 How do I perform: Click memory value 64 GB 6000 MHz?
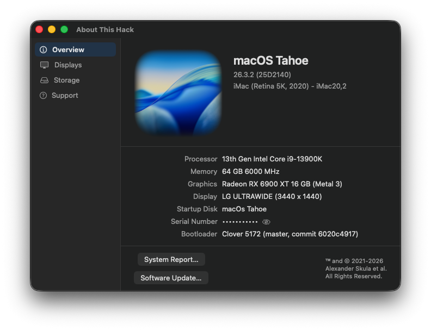pos(251,172)
